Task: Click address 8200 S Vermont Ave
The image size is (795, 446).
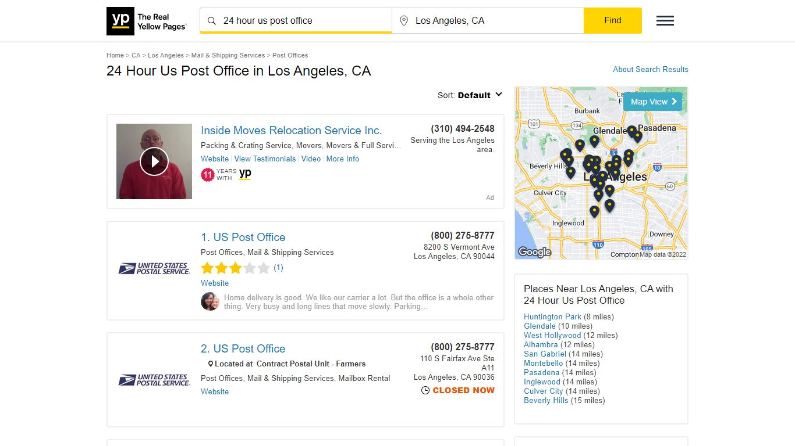Action: pos(459,247)
